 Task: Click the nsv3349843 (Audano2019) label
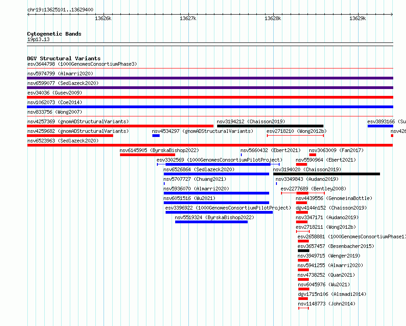point(307,179)
